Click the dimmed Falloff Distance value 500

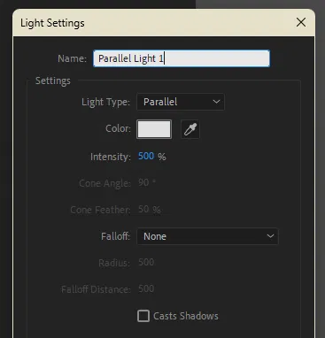pos(146,288)
